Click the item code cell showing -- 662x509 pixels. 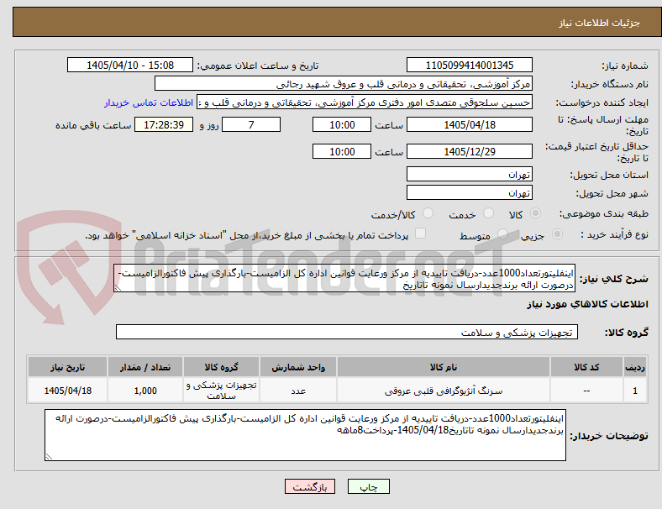click(587, 391)
